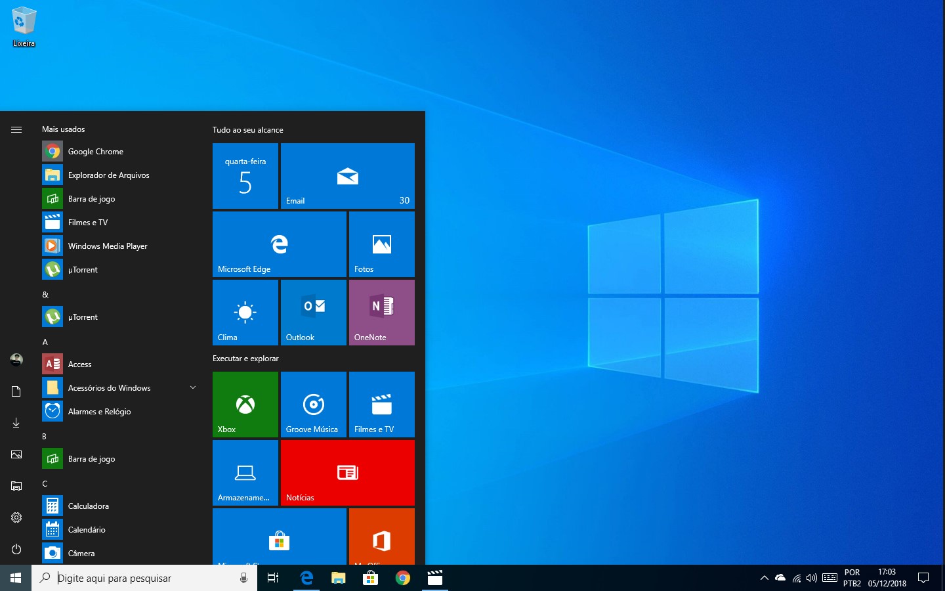Open µTorrent under the & section
Image resolution: width=945 pixels, height=591 pixels.
pyautogui.click(x=121, y=317)
